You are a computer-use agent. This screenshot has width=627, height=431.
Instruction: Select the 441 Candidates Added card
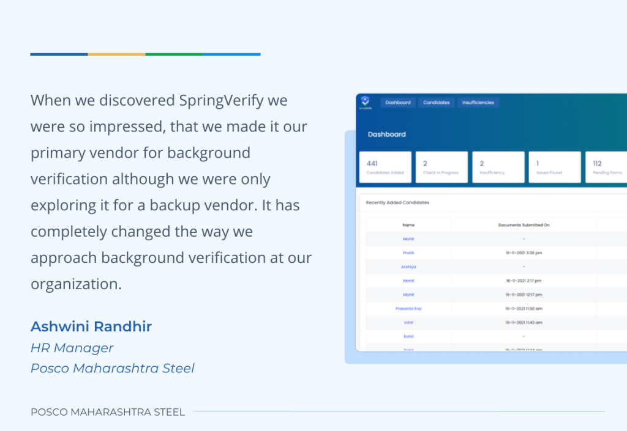coord(385,168)
